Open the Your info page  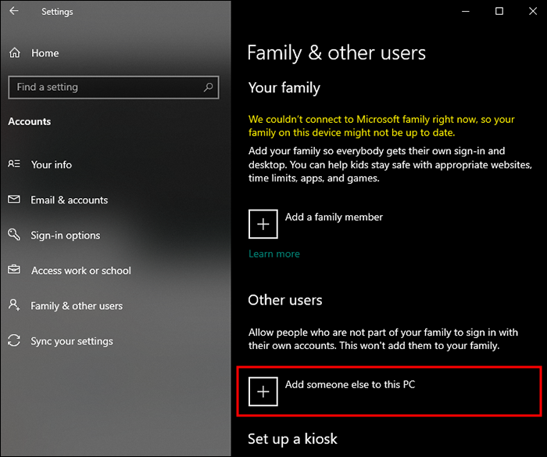point(52,164)
